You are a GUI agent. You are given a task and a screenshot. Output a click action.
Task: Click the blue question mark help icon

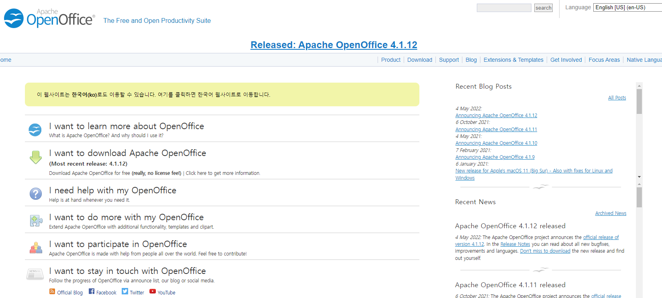pos(36,194)
